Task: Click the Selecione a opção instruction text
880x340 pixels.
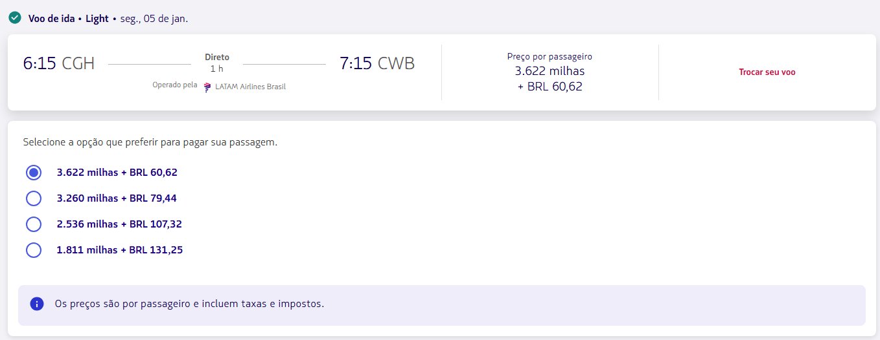Action: tap(150, 142)
